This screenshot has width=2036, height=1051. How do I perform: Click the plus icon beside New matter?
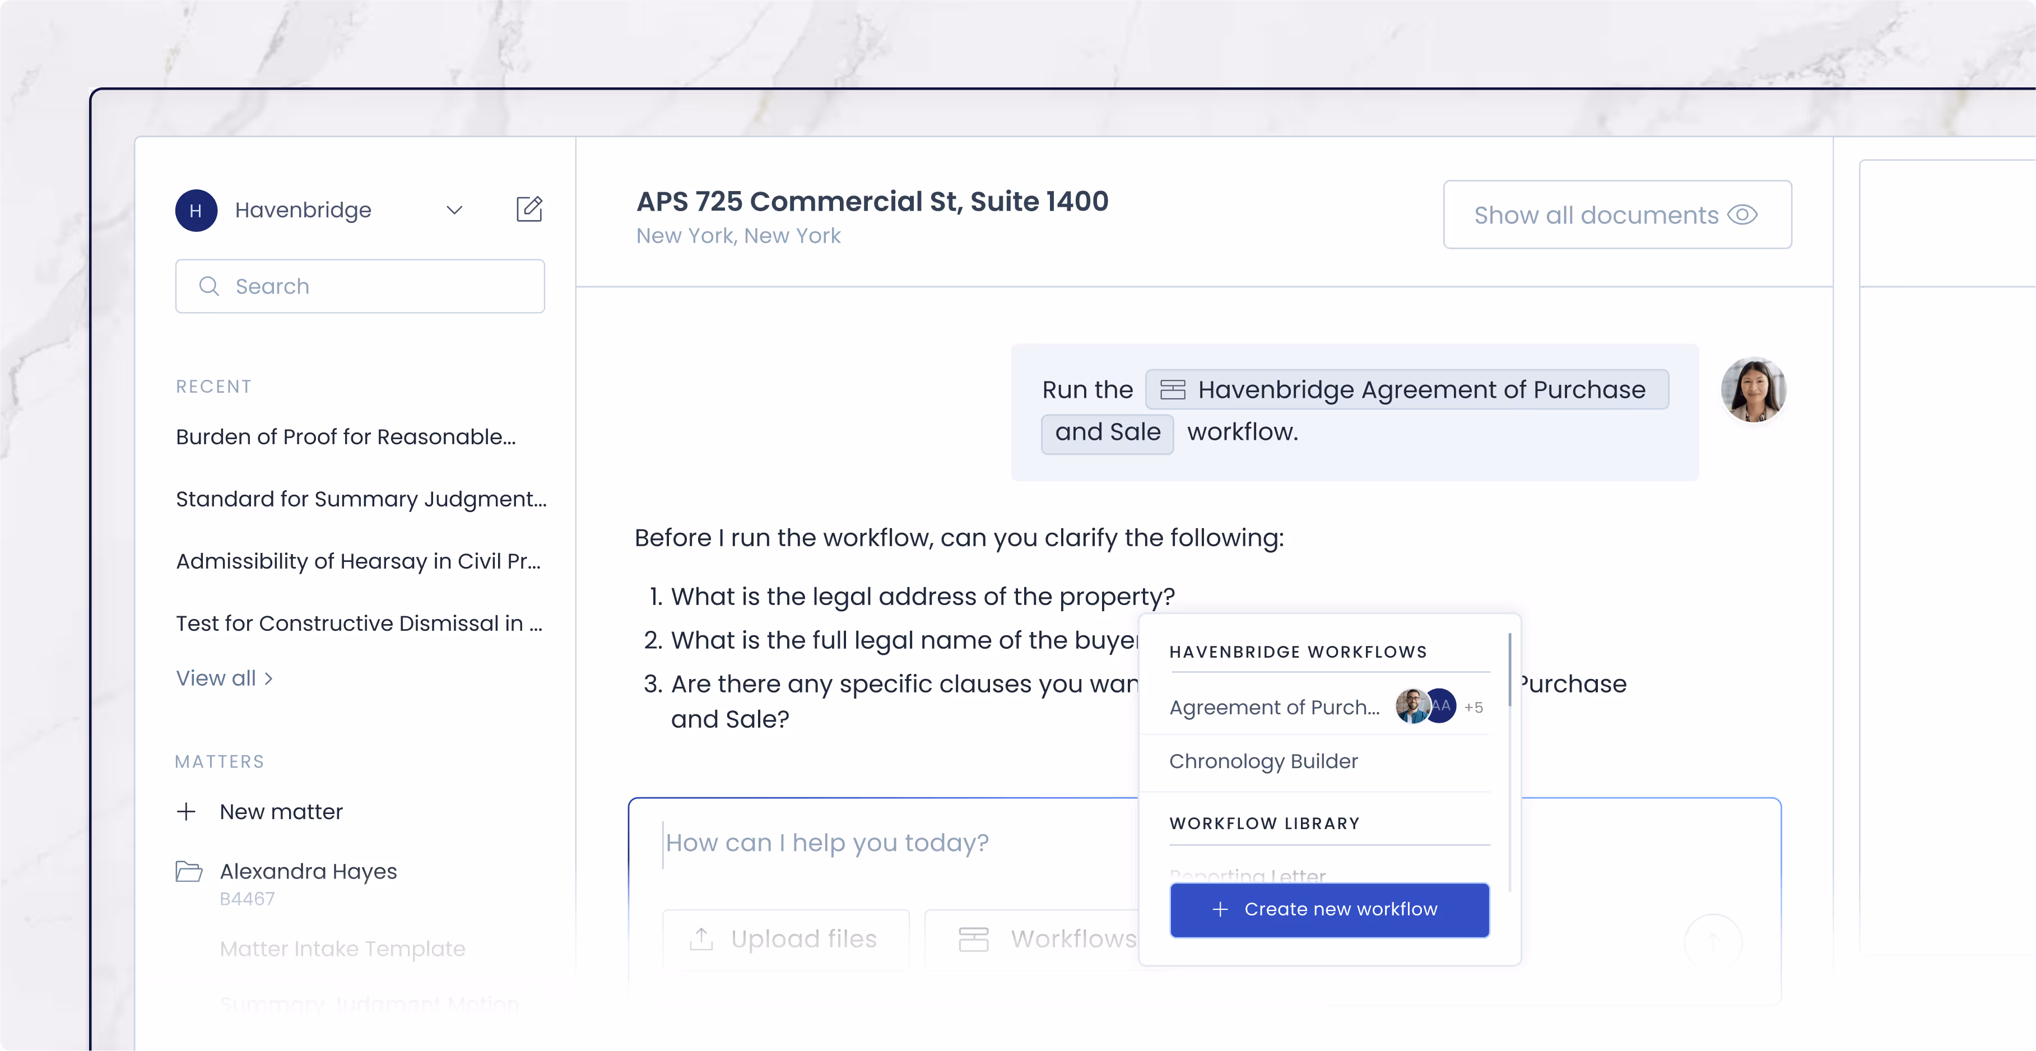coord(187,812)
